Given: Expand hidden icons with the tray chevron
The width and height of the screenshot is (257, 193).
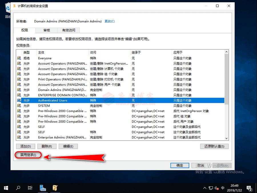Looking at the screenshot, I should tap(205, 188).
